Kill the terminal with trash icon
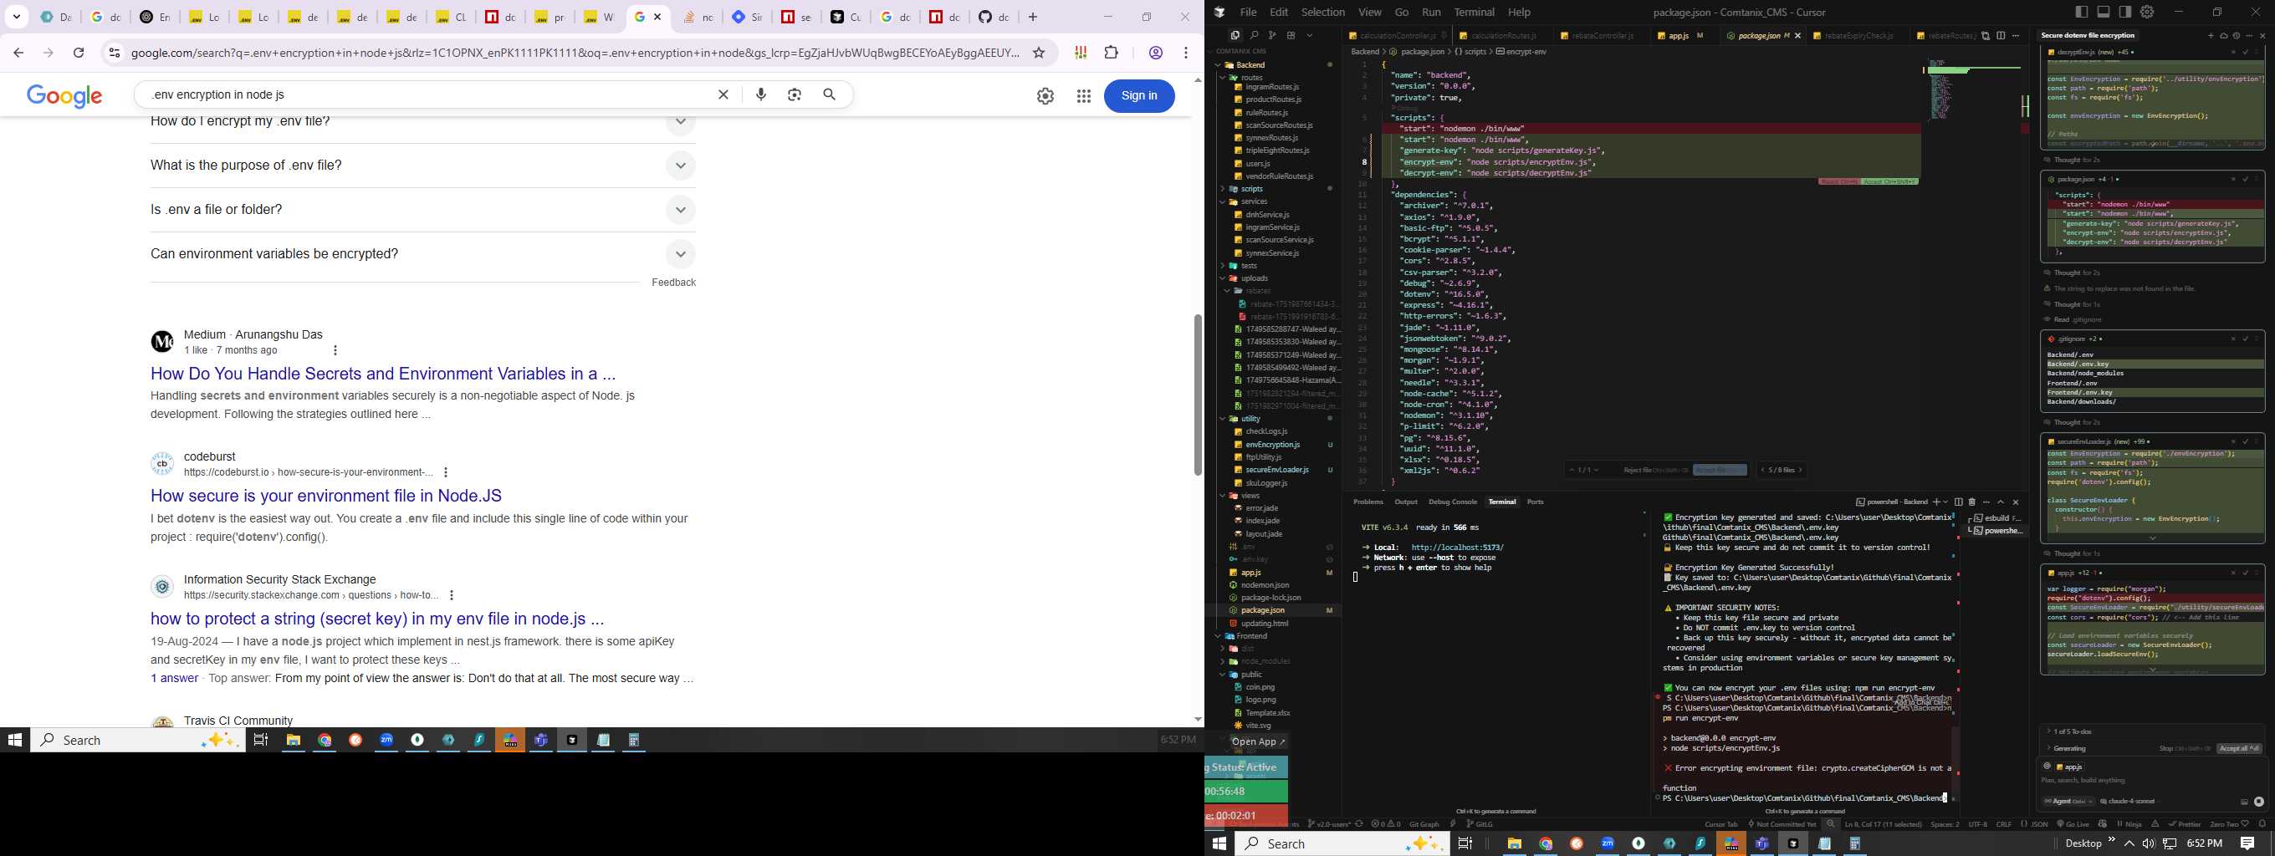 [x=1972, y=502]
